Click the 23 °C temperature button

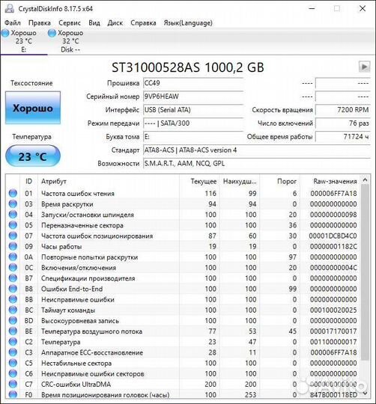(33, 156)
